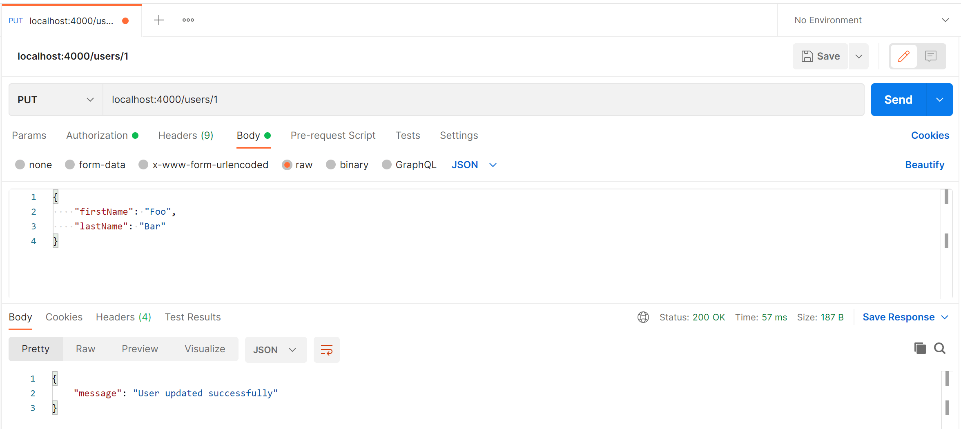The width and height of the screenshot is (961, 429).
Task: Open the Pre-request Script tab
Action: 333,136
